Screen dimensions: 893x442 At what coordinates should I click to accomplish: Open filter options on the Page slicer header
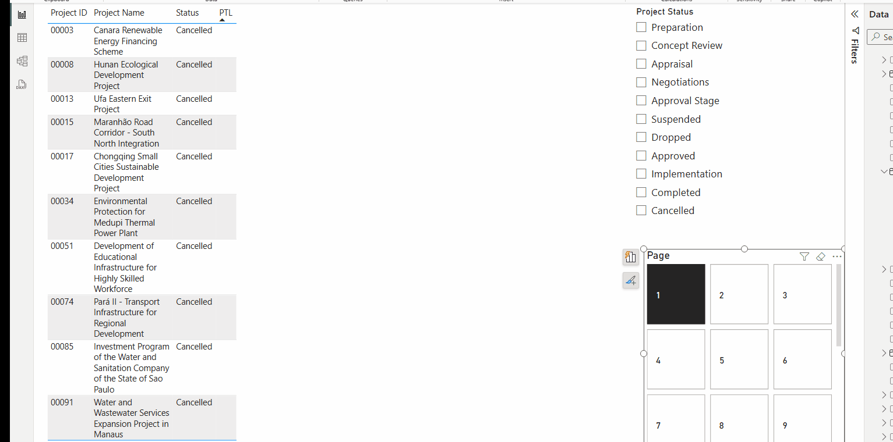pyautogui.click(x=804, y=256)
